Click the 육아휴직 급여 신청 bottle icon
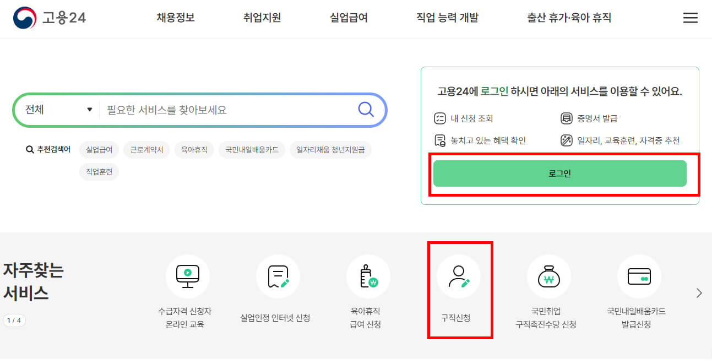712x364 pixels. pos(369,276)
